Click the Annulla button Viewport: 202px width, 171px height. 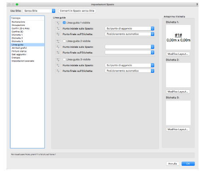coord(173,164)
